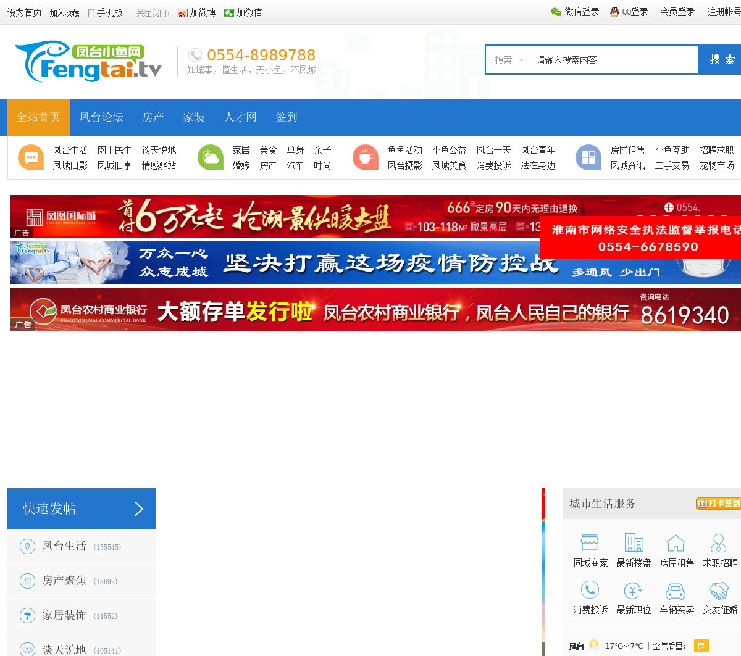Type in the 请输入搜索内容 search field
741x656 pixels.
tap(611, 60)
